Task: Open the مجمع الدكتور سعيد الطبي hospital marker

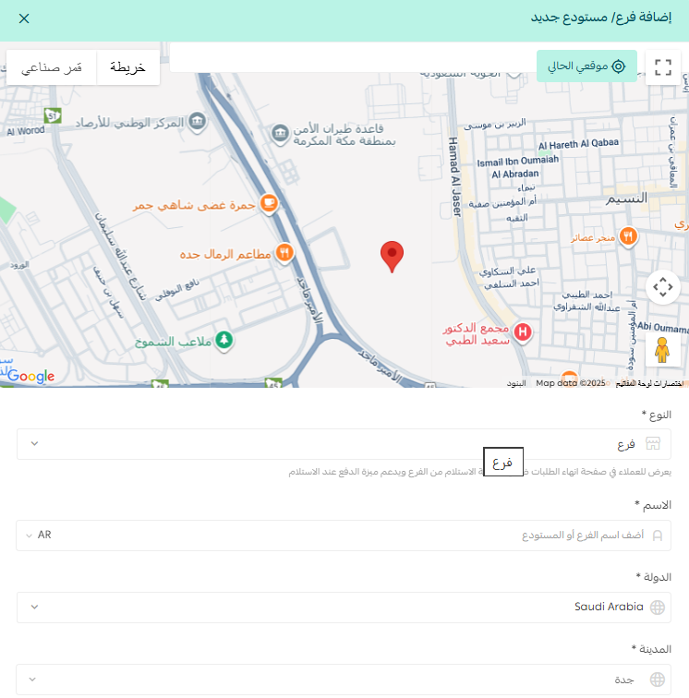Action: [x=523, y=332]
